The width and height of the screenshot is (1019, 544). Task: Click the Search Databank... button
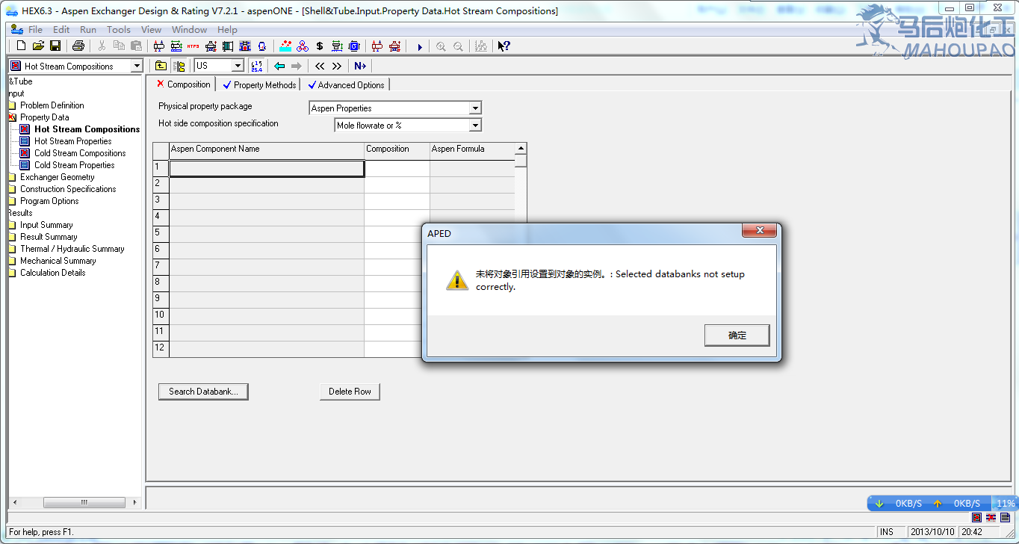coord(203,392)
